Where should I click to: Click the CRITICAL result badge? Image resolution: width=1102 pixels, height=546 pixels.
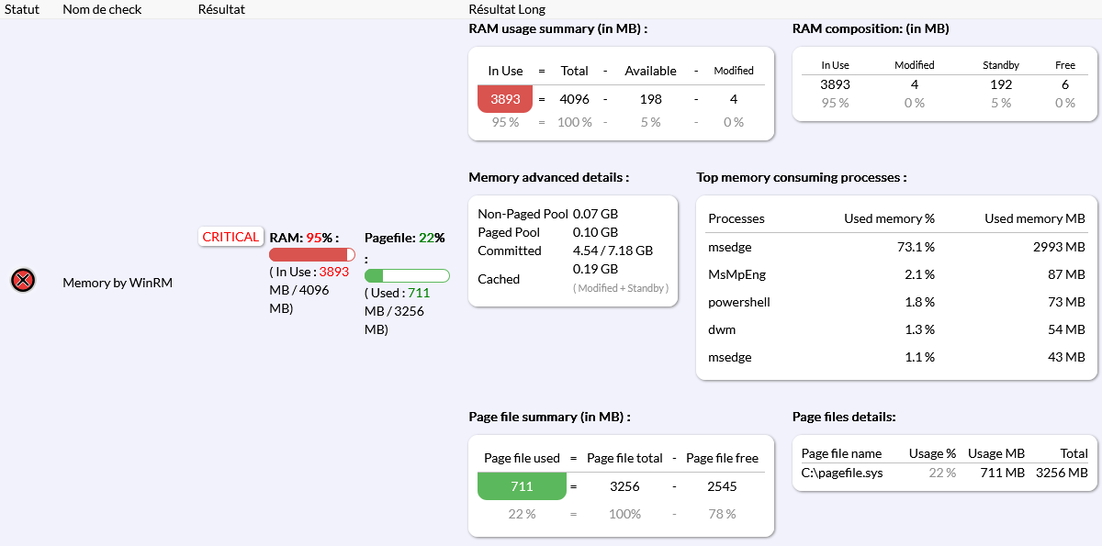point(231,237)
